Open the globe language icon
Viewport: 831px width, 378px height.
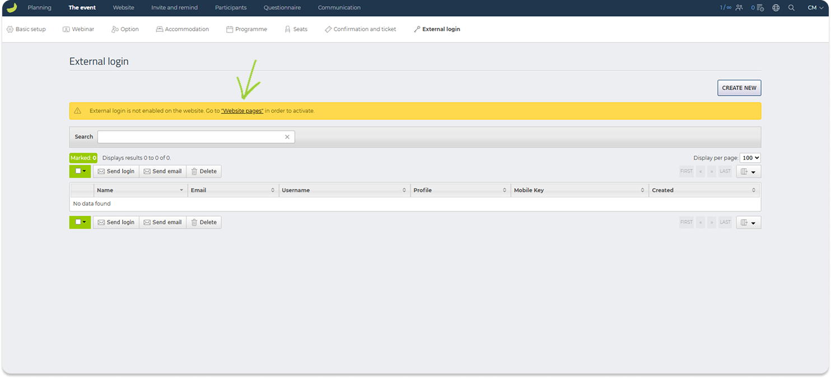click(x=776, y=8)
